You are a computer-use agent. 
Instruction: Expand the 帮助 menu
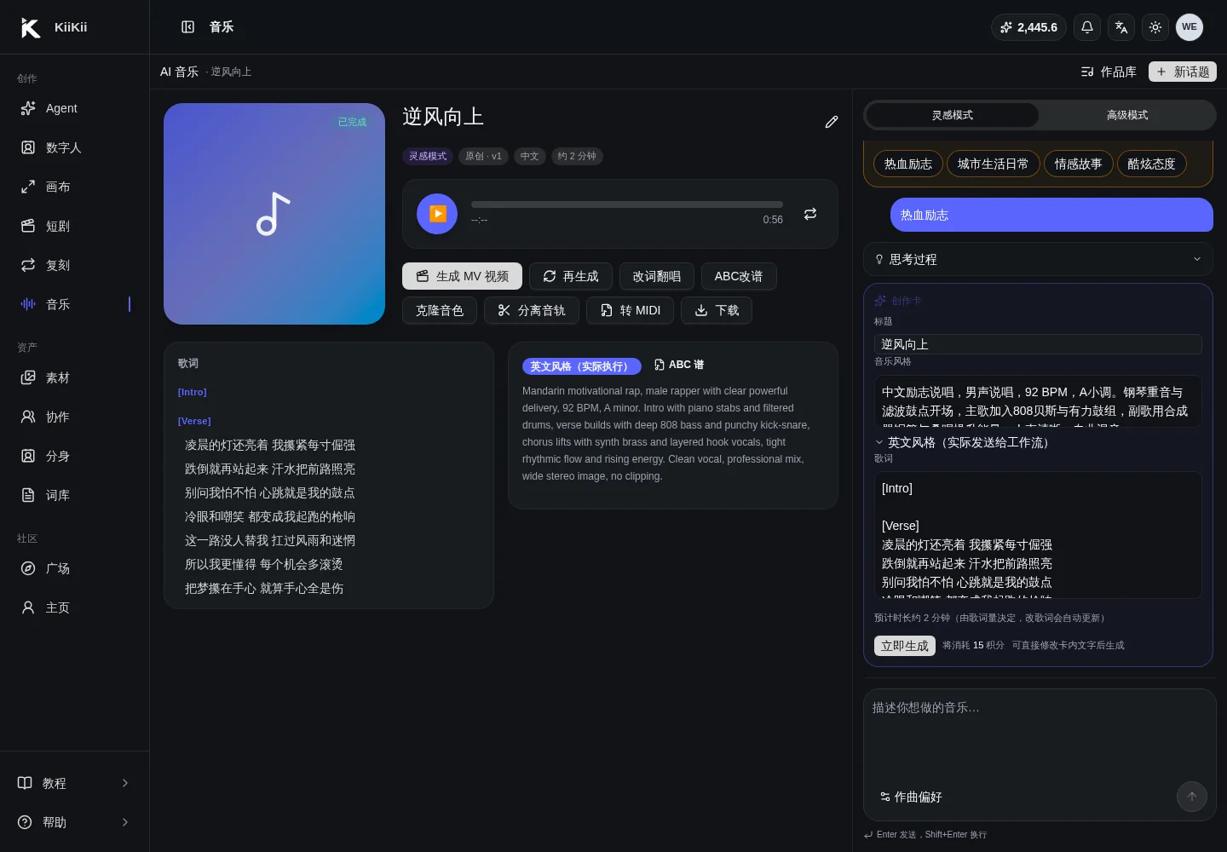point(75,822)
